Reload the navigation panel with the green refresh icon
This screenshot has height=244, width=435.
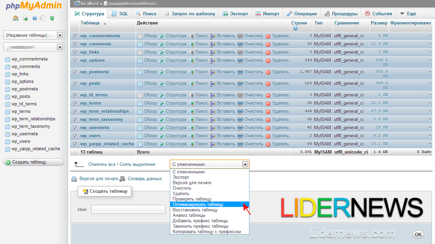point(52,18)
